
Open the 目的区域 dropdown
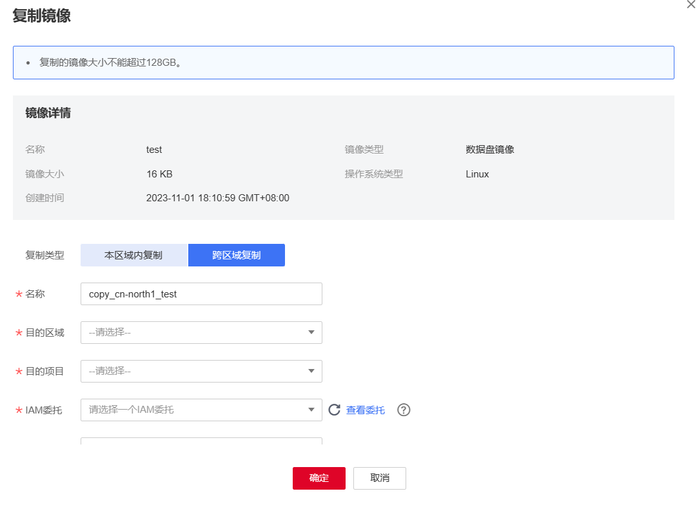click(x=201, y=332)
